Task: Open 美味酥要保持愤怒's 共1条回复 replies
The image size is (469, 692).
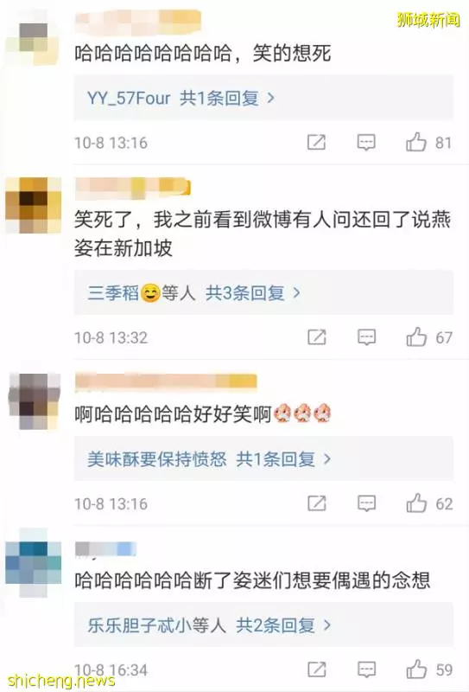Action: [283, 459]
